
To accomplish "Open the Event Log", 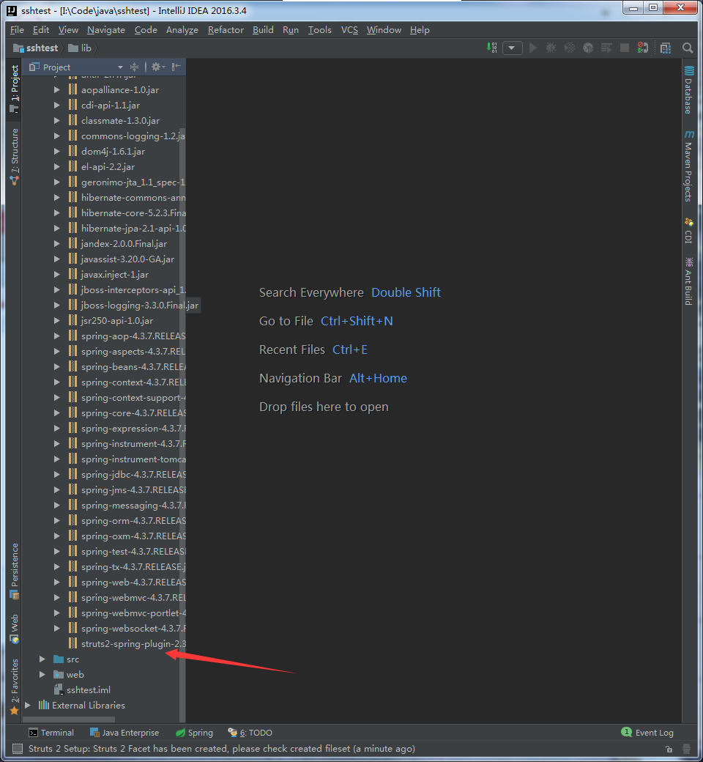I will (647, 733).
